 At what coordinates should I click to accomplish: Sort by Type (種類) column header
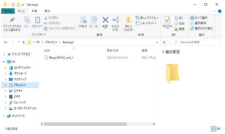(144, 50)
